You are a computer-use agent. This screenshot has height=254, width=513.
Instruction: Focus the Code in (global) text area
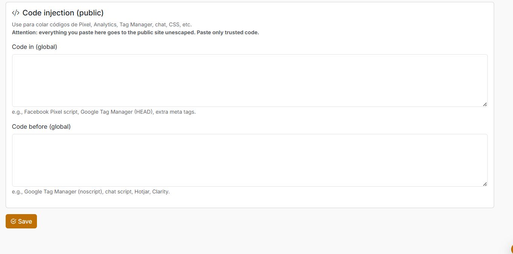tap(250, 80)
